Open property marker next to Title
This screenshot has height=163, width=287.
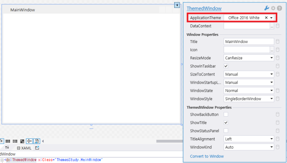point(277,41)
